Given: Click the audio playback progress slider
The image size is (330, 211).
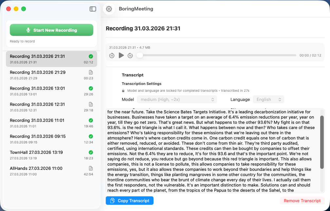Looking at the screenshot, I should tap(216, 56).
